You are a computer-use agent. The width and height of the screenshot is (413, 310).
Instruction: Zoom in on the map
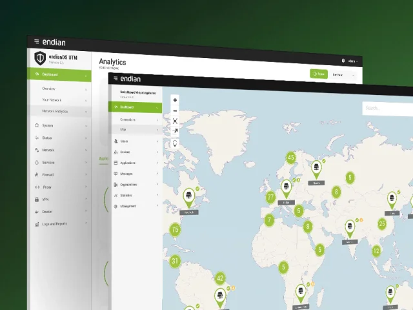coord(175,100)
